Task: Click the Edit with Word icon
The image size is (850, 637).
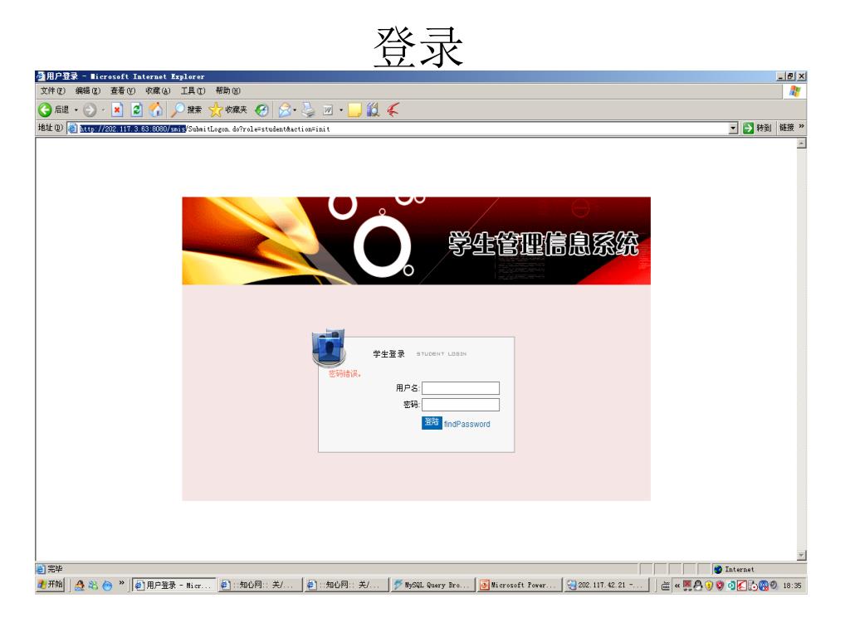Action: (x=328, y=110)
